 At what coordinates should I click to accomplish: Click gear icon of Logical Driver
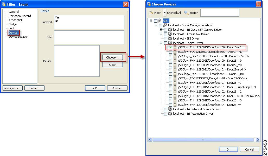point(170,43)
